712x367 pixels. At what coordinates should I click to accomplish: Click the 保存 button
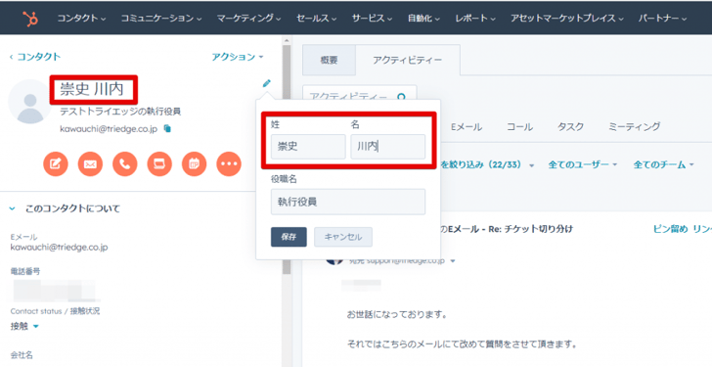(289, 237)
